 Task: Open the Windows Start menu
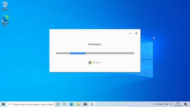(3, 104)
